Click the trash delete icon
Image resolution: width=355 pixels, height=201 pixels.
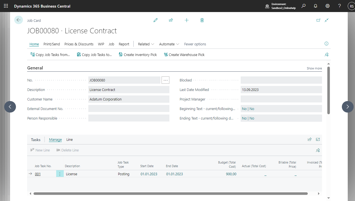coord(202,20)
